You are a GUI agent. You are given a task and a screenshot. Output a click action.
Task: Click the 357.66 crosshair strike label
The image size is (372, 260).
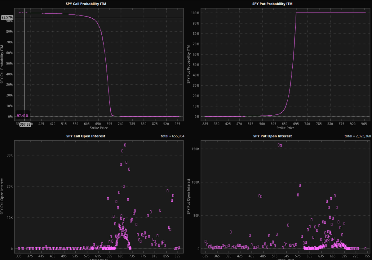click(x=25, y=124)
